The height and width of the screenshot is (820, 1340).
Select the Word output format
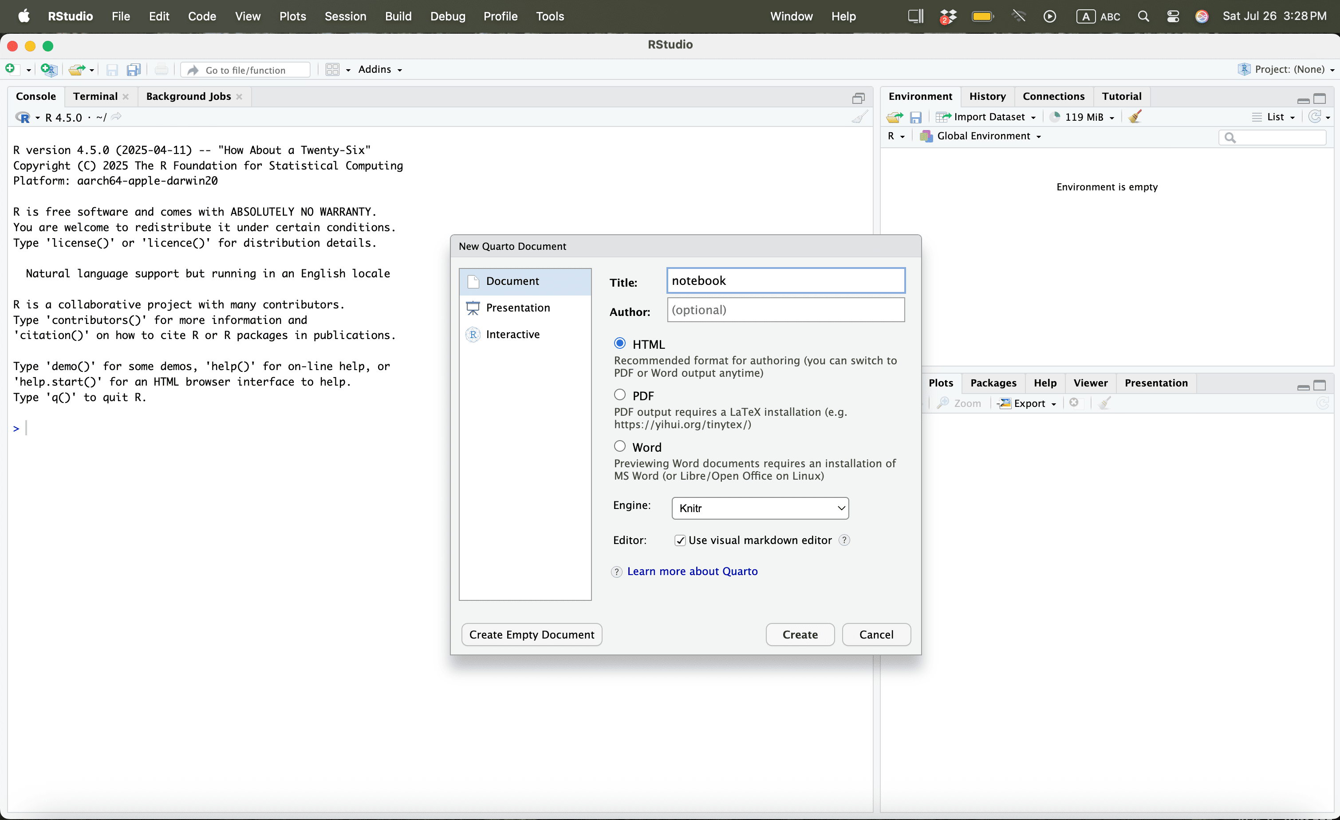(619, 446)
